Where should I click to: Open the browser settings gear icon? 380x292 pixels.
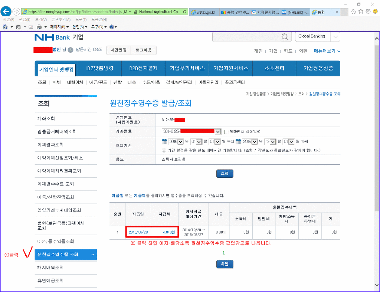point(368,12)
